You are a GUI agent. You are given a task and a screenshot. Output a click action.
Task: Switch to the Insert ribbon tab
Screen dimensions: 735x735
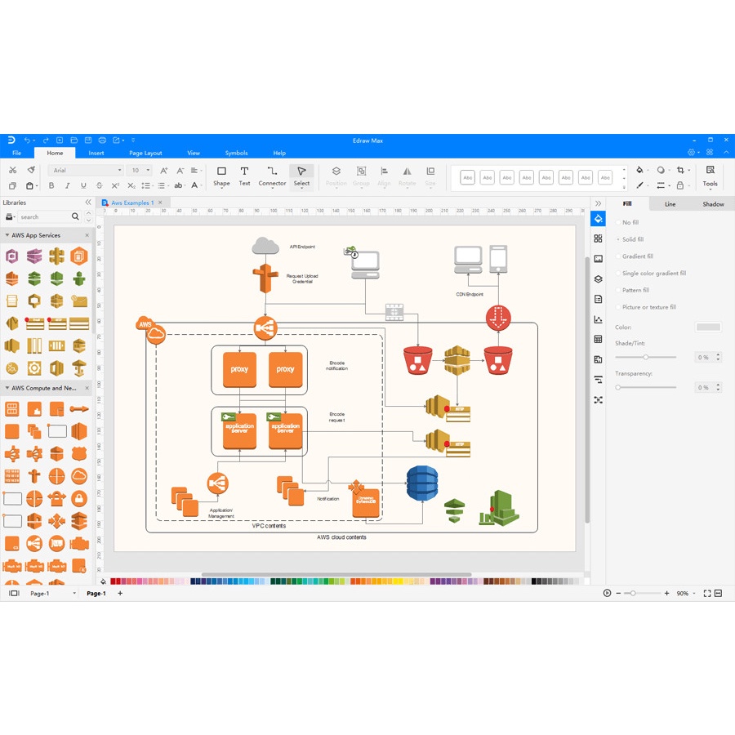pyautogui.click(x=96, y=153)
